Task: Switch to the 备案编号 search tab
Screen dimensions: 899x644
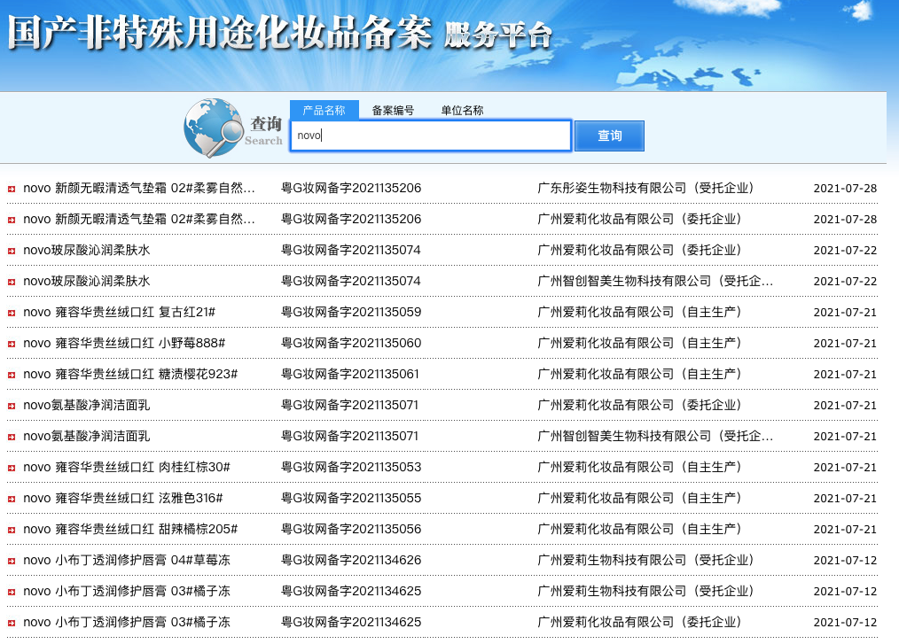Action: [x=393, y=111]
